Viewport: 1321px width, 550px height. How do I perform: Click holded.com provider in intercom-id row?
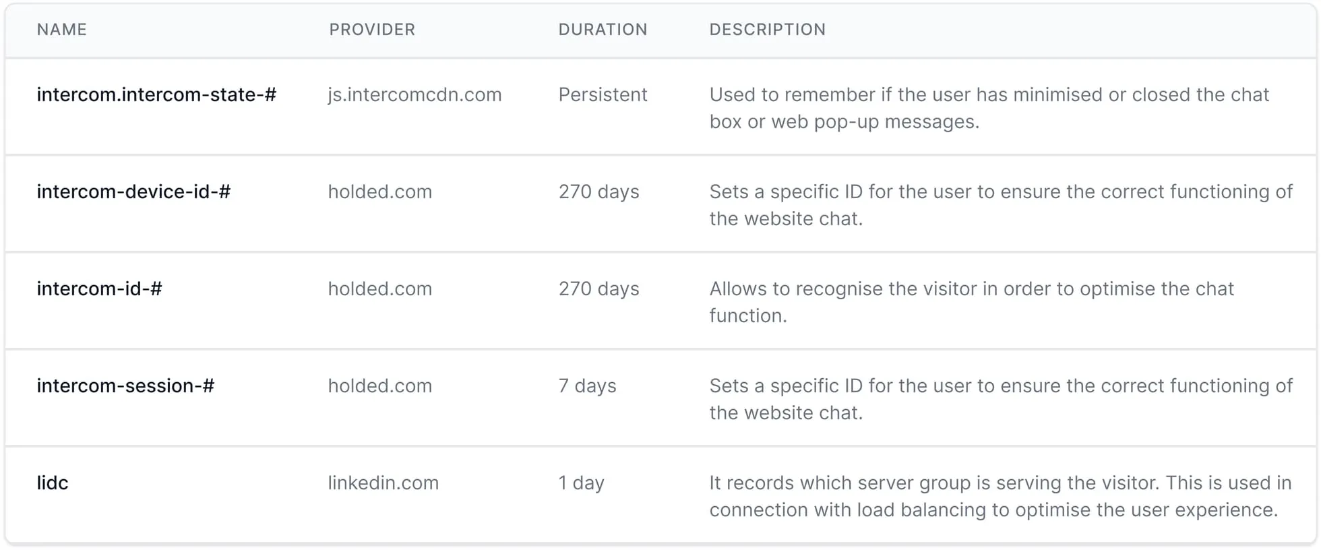click(x=379, y=288)
